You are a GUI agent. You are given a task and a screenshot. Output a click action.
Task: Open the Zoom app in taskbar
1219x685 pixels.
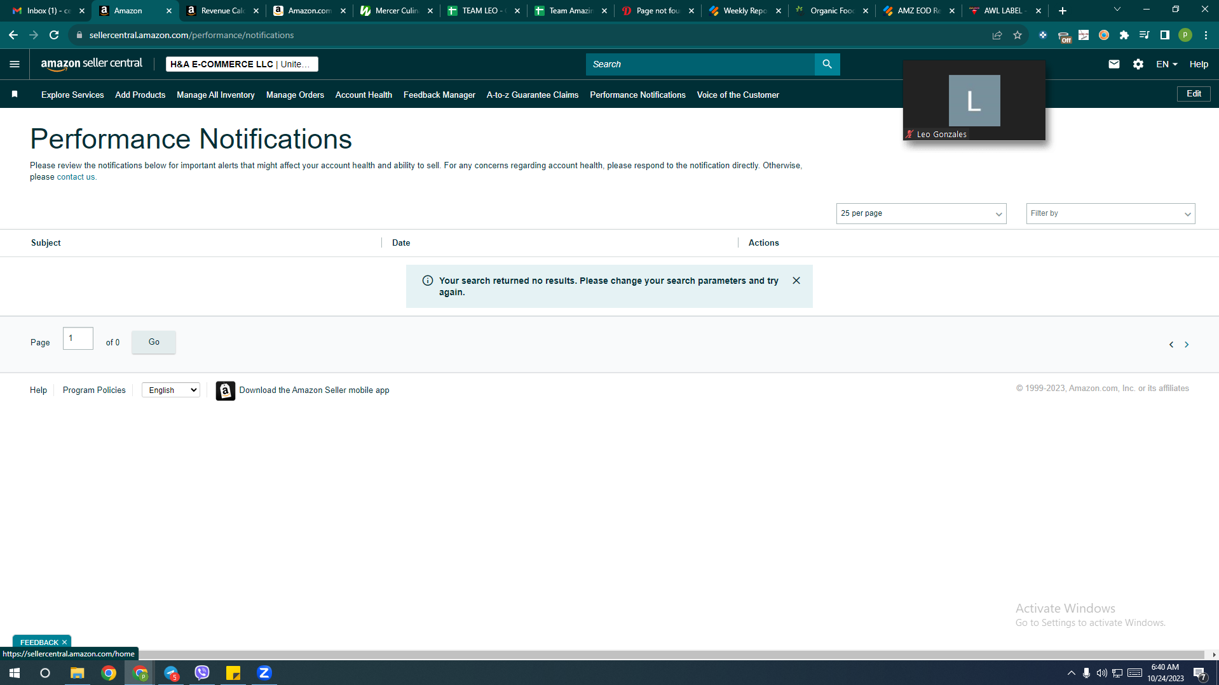click(x=264, y=673)
